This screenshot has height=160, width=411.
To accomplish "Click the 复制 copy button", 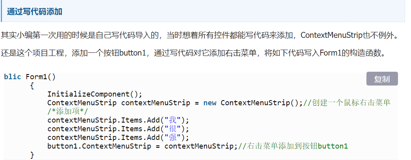I will [x=382, y=79].
